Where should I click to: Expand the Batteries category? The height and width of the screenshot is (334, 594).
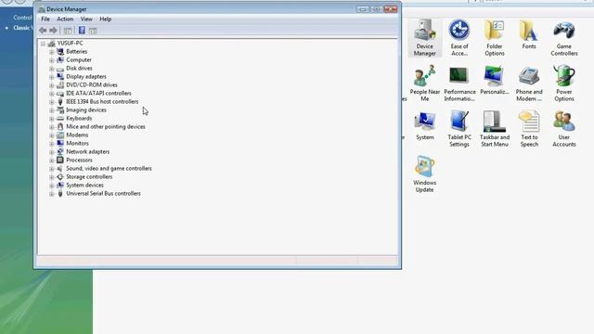click(52, 52)
